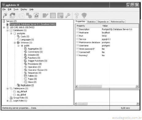Click the Add server connection plug icon
This screenshot has height=120, width=142.
tap(5, 16)
